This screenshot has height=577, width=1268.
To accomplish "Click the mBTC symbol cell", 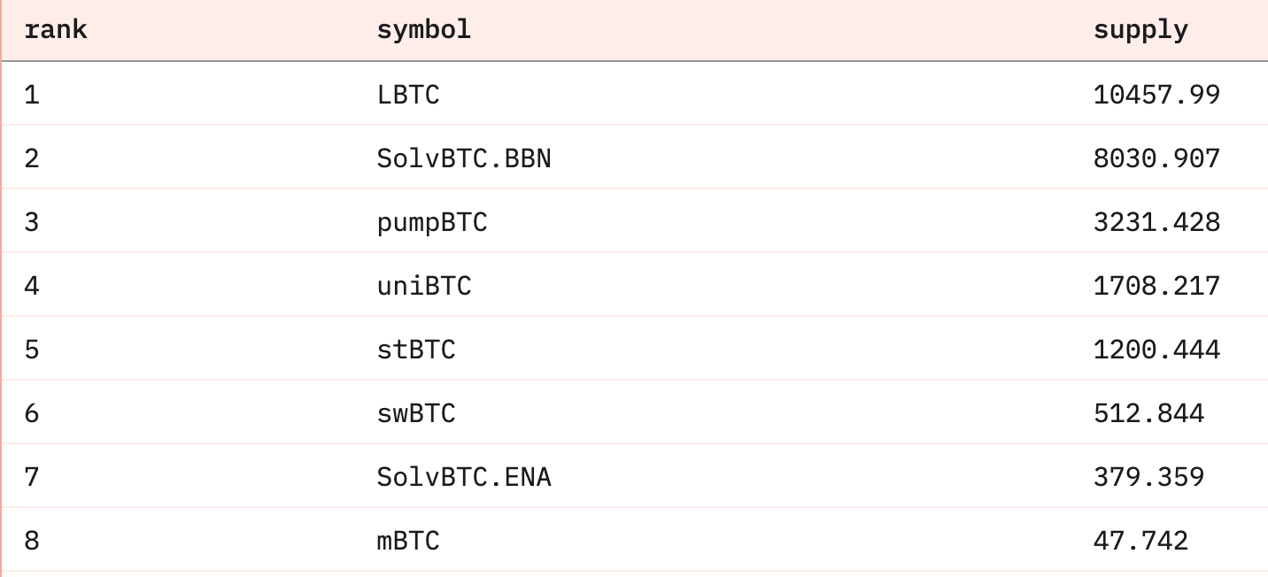I will coord(408,541).
